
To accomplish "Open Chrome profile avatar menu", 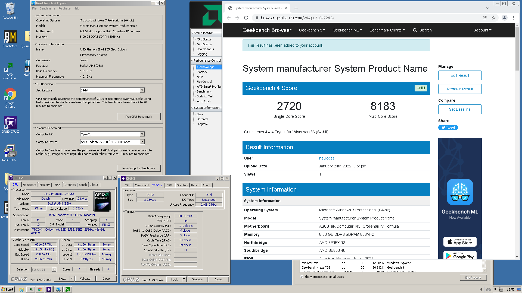I will pos(505,18).
